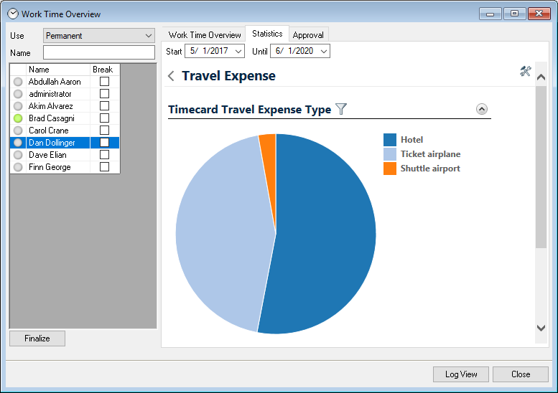Open the Until date picker dropdown
The image size is (558, 393).
(x=323, y=52)
